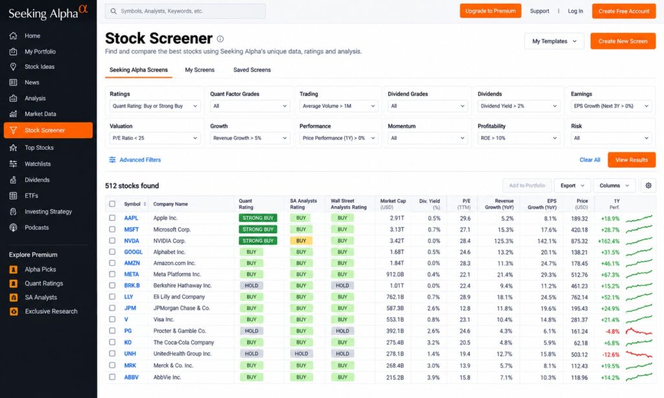
Task: Click the Clear All link
Action: coord(590,160)
